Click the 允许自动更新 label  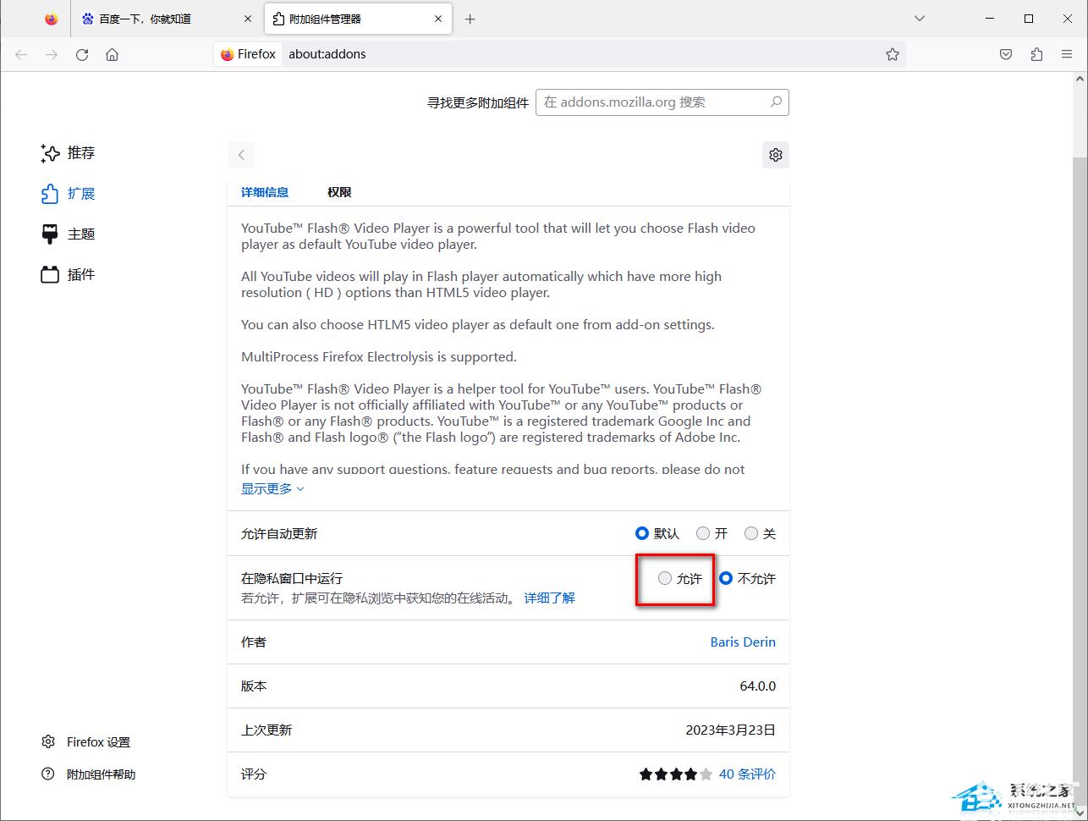pyautogui.click(x=279, y=533)
